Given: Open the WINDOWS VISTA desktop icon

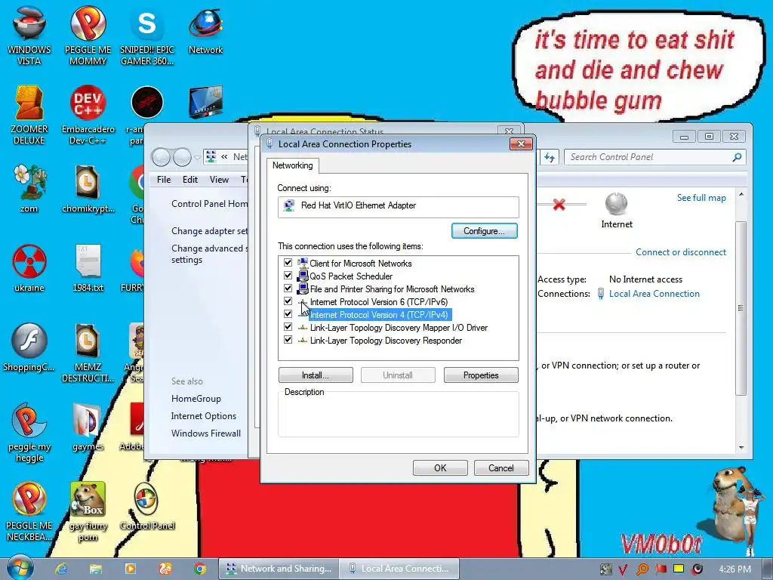Looking at the screenshot, I should click(x=29, y=35).
